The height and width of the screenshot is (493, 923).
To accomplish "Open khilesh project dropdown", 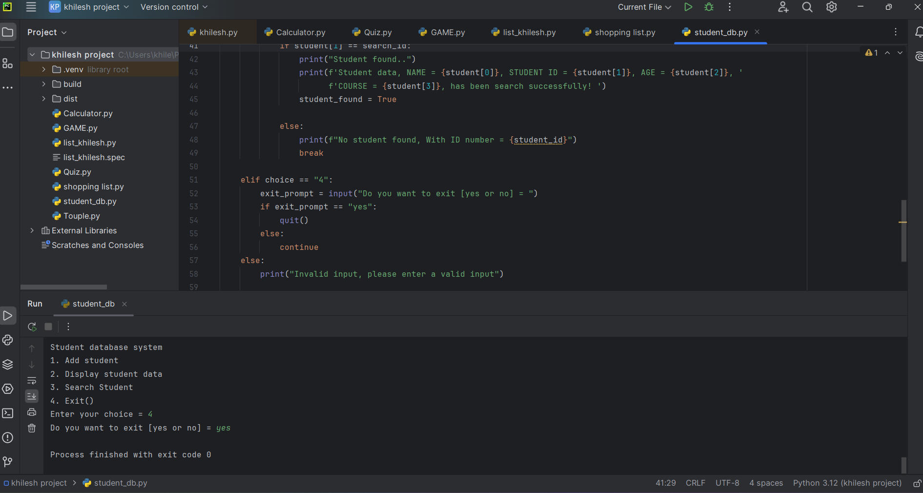I will pos(89,7).
